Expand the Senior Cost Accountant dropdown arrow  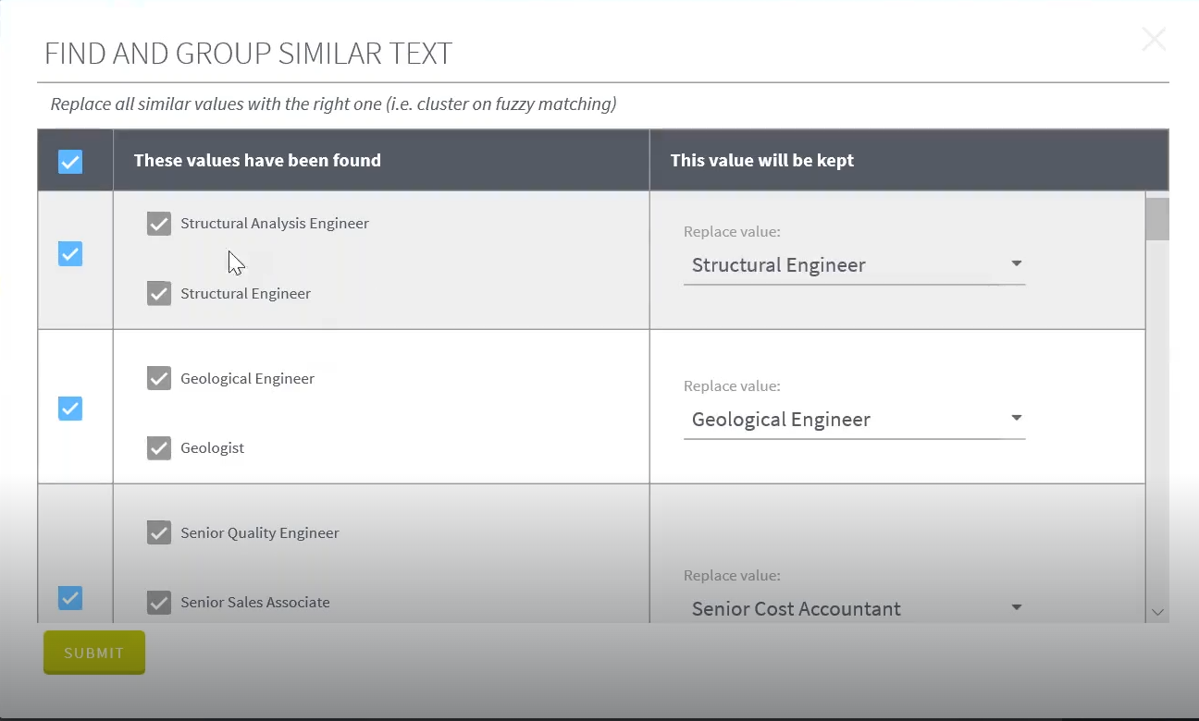click(x=1016, y=608)
